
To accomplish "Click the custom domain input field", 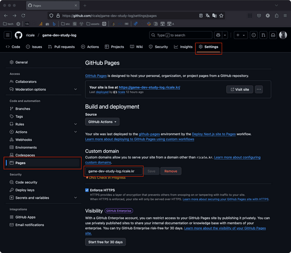I will pos(114,171).
